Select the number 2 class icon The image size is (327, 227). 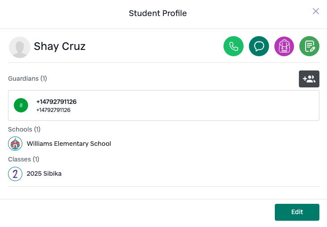[x=15, y=174]
